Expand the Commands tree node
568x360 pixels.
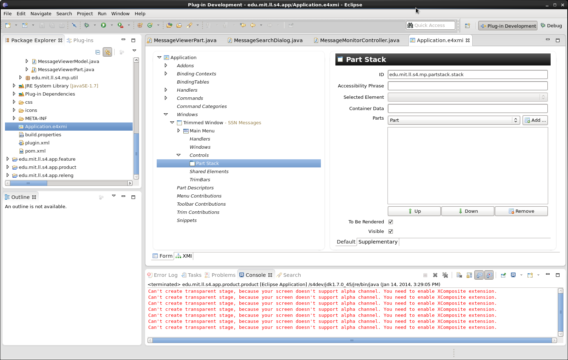pos(166,98)
